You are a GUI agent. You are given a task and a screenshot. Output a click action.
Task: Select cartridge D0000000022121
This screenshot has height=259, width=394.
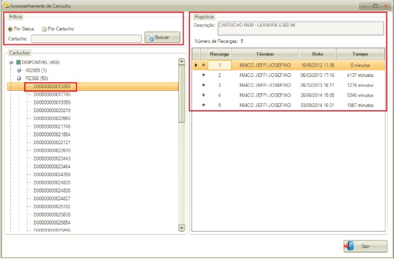tap(52, 143)
